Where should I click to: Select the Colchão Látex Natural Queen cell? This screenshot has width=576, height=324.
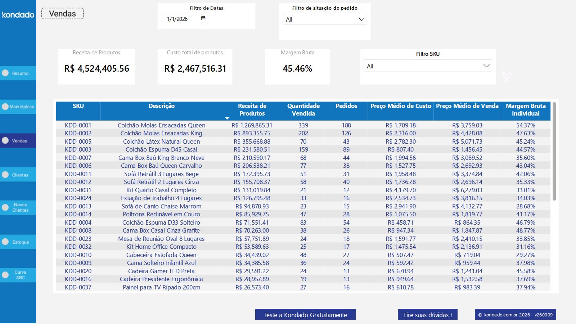point(161,141)
